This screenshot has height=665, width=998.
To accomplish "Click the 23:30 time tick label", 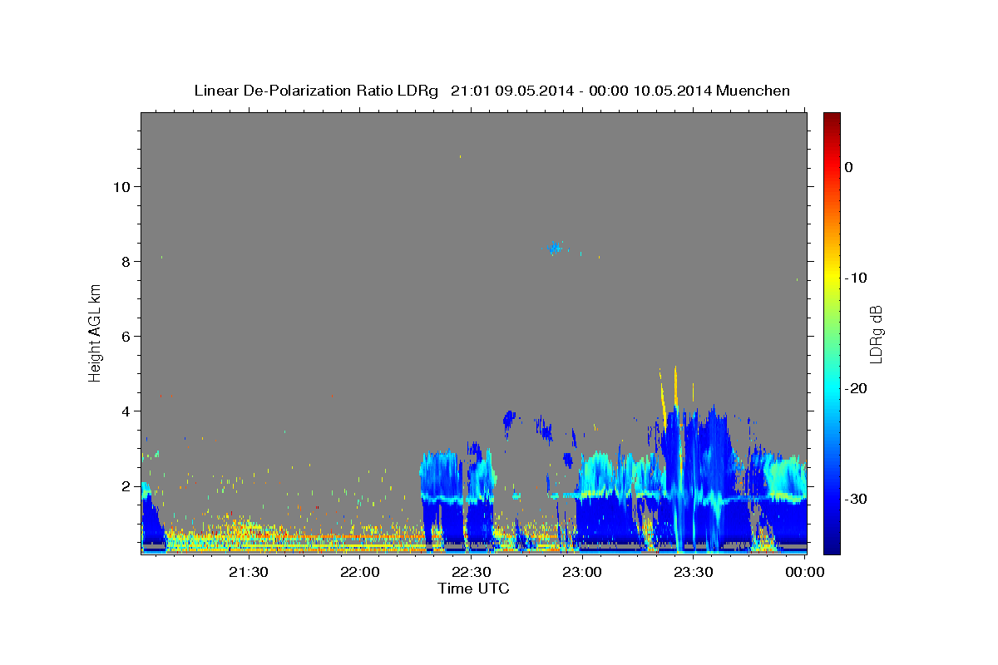I will pos(694,572).
